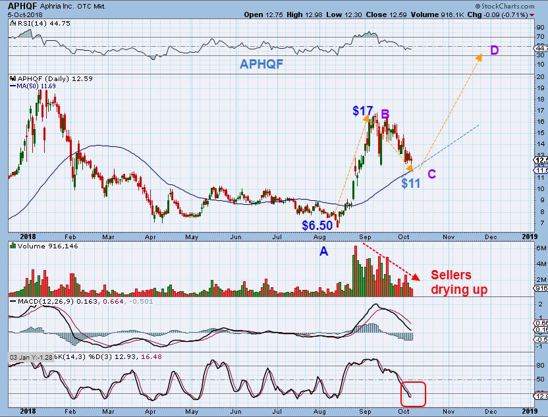
Task: Click the 50 level on stochastic axis
Action: tap(540, 379)
